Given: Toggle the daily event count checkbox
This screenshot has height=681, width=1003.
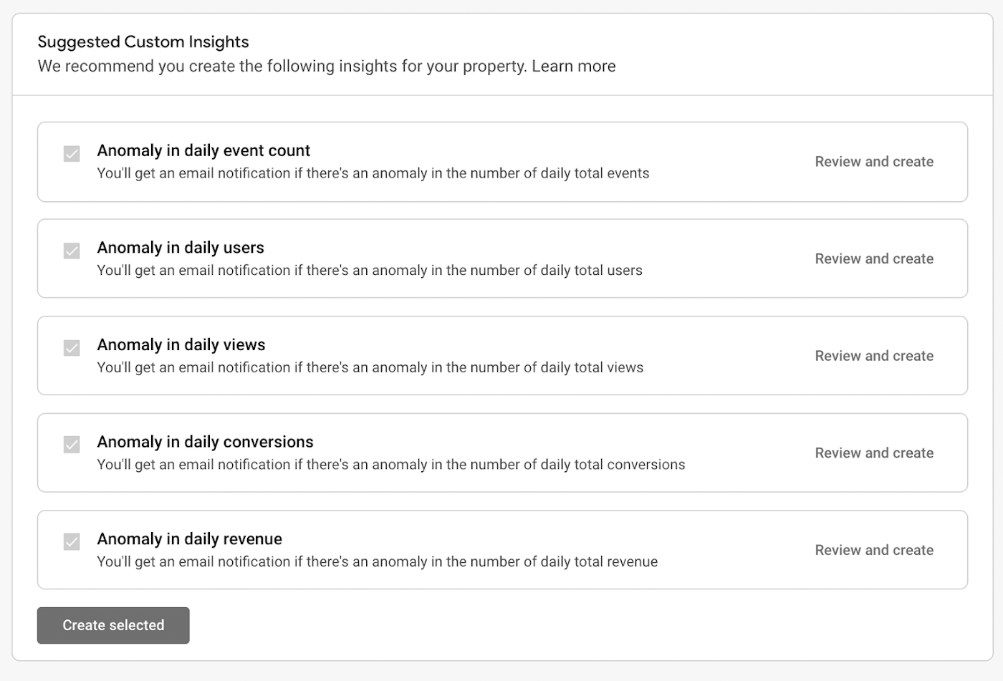Looking at the screenshot, I should coord(72,154).
